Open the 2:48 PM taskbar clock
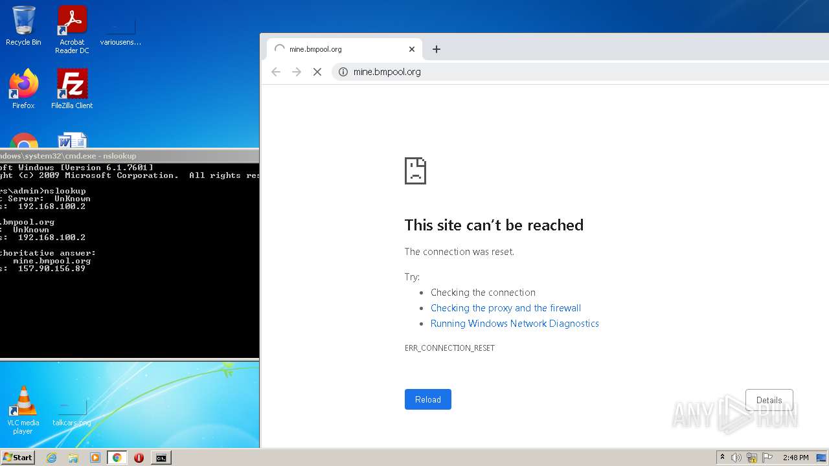 tap(795, 458)
